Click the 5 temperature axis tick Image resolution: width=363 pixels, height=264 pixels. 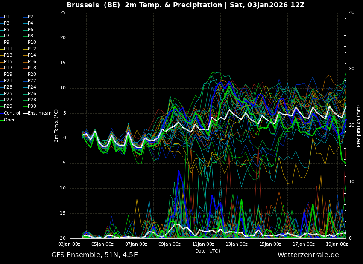64,113
